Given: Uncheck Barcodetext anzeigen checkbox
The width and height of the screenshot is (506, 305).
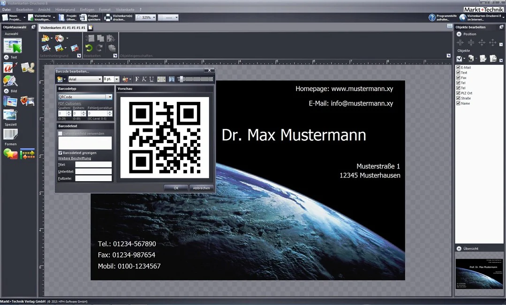Looking at the screenshot, I should [60, 152].
